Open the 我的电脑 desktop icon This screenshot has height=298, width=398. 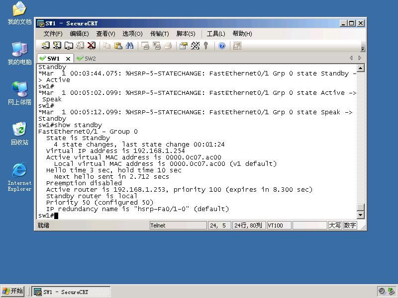19,54
